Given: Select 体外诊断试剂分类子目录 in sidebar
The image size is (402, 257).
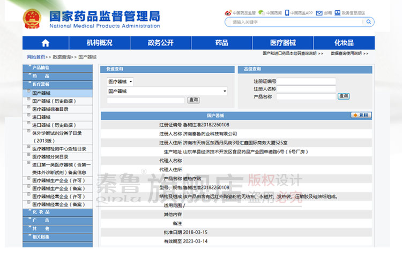Looking at the screenshot, I should pyautogui.click(x=57, y=137).
